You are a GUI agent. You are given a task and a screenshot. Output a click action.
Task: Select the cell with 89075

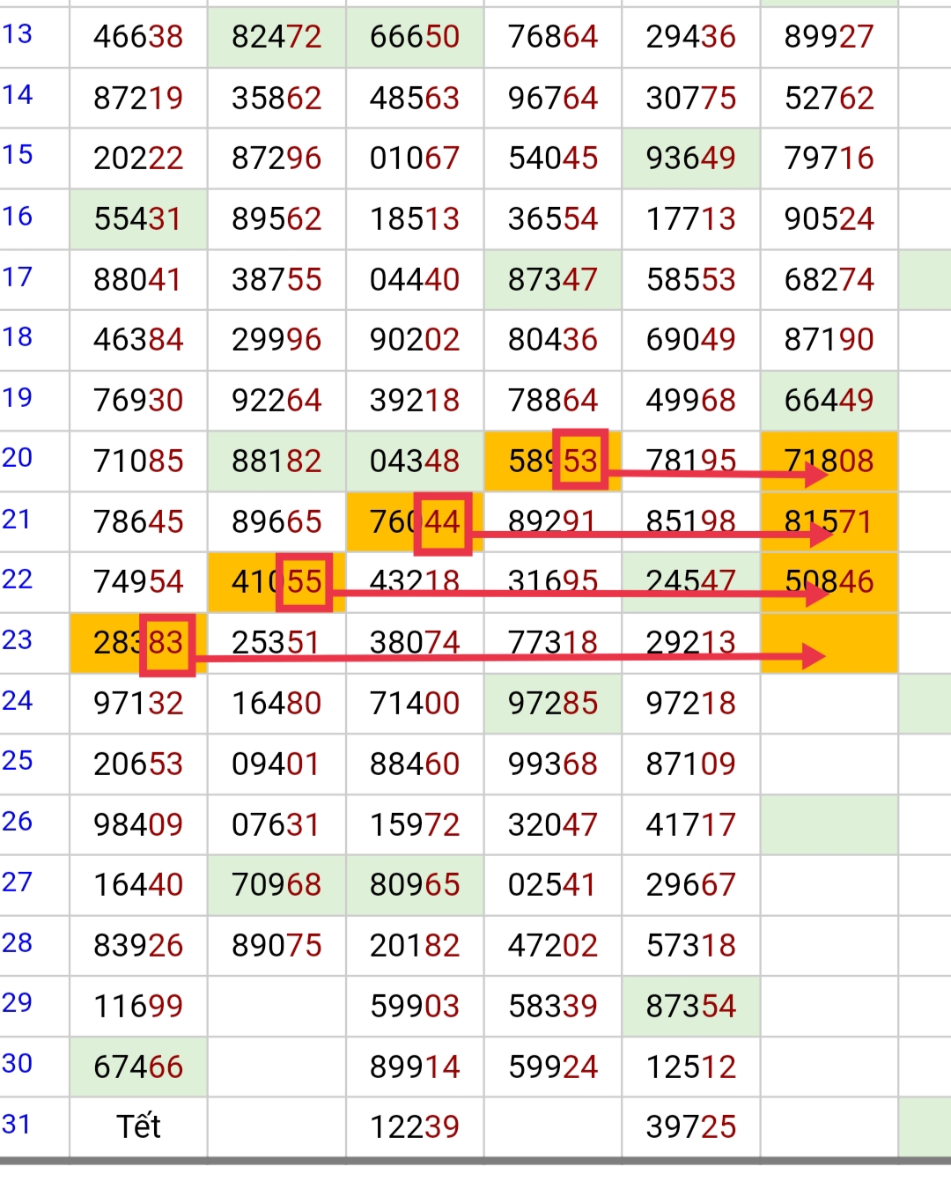[x=276, y=945]
